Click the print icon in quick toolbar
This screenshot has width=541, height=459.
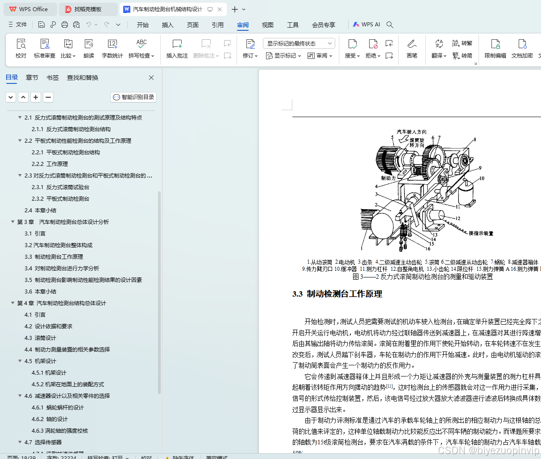click(x=65, y=25)
